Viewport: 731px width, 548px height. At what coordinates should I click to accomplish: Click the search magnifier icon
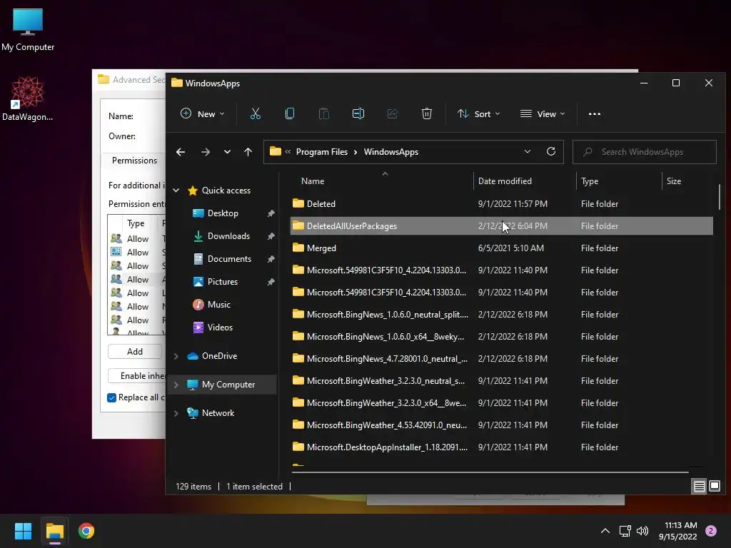click(x=588, y=152)
